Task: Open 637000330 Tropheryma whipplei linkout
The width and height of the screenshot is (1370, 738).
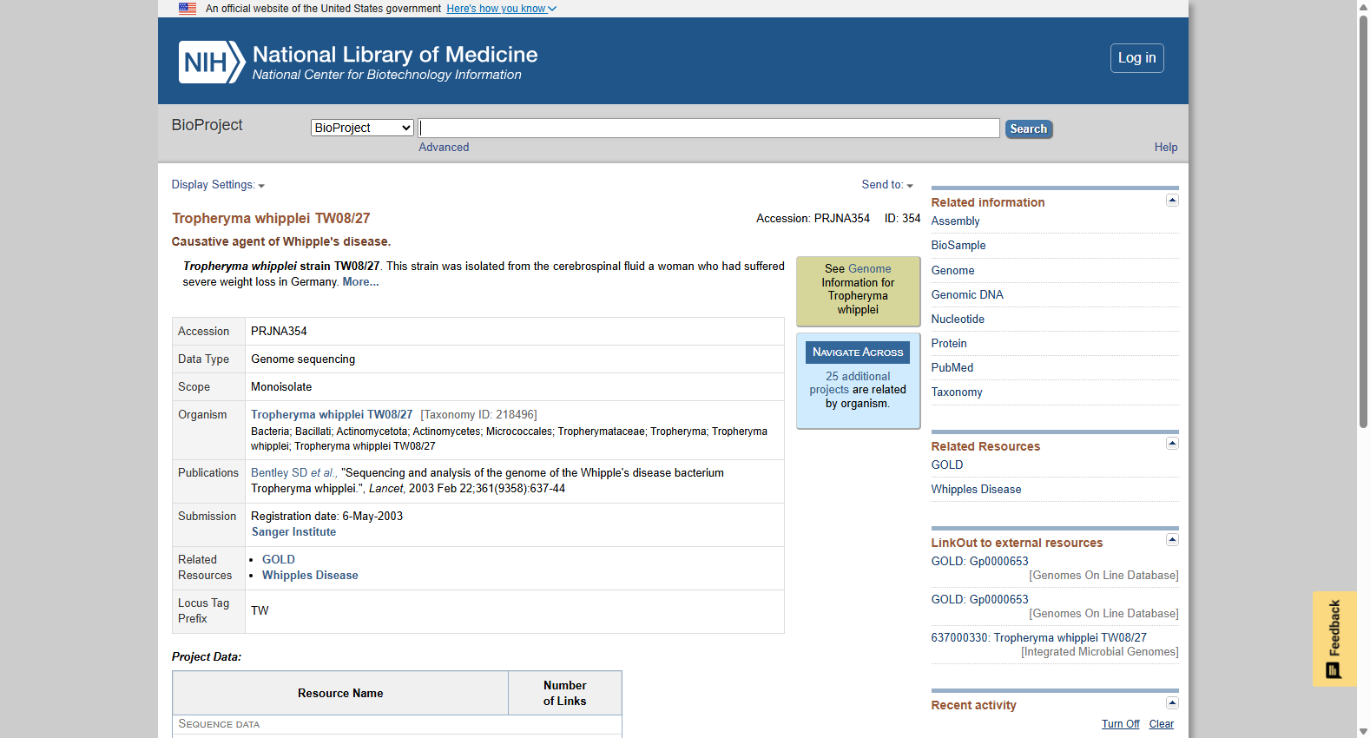Action: pos(1038,638)
